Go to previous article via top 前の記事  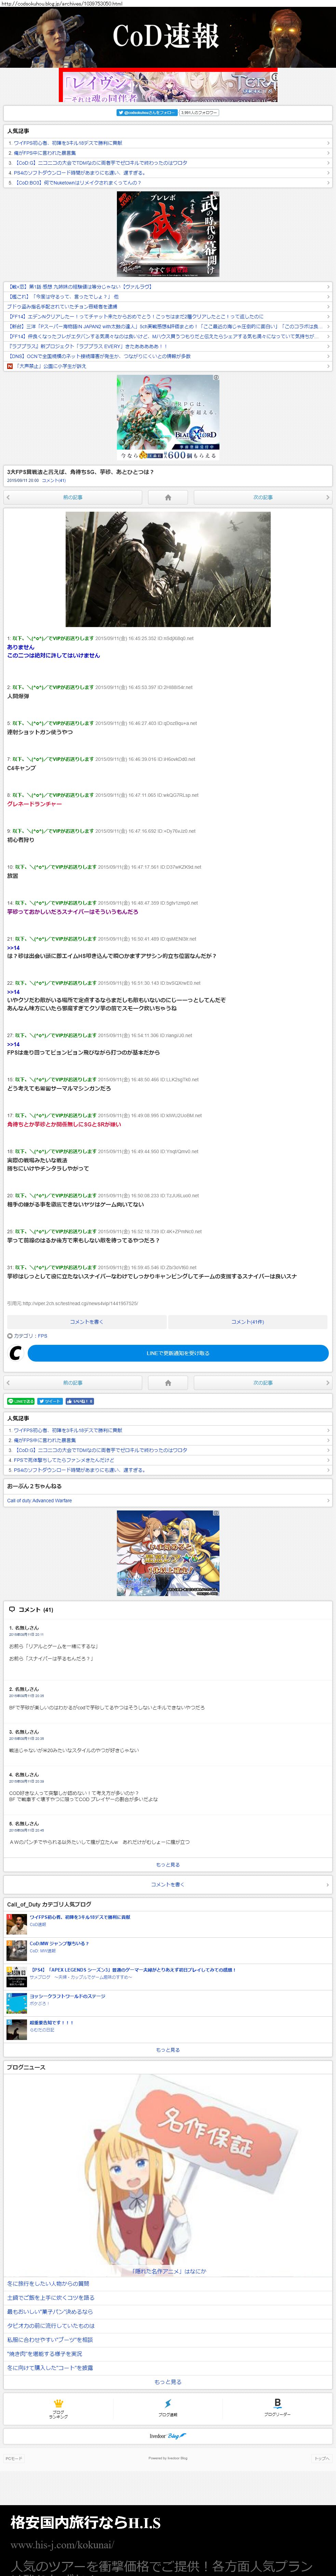pyautogui.click(x=73, y=497)
